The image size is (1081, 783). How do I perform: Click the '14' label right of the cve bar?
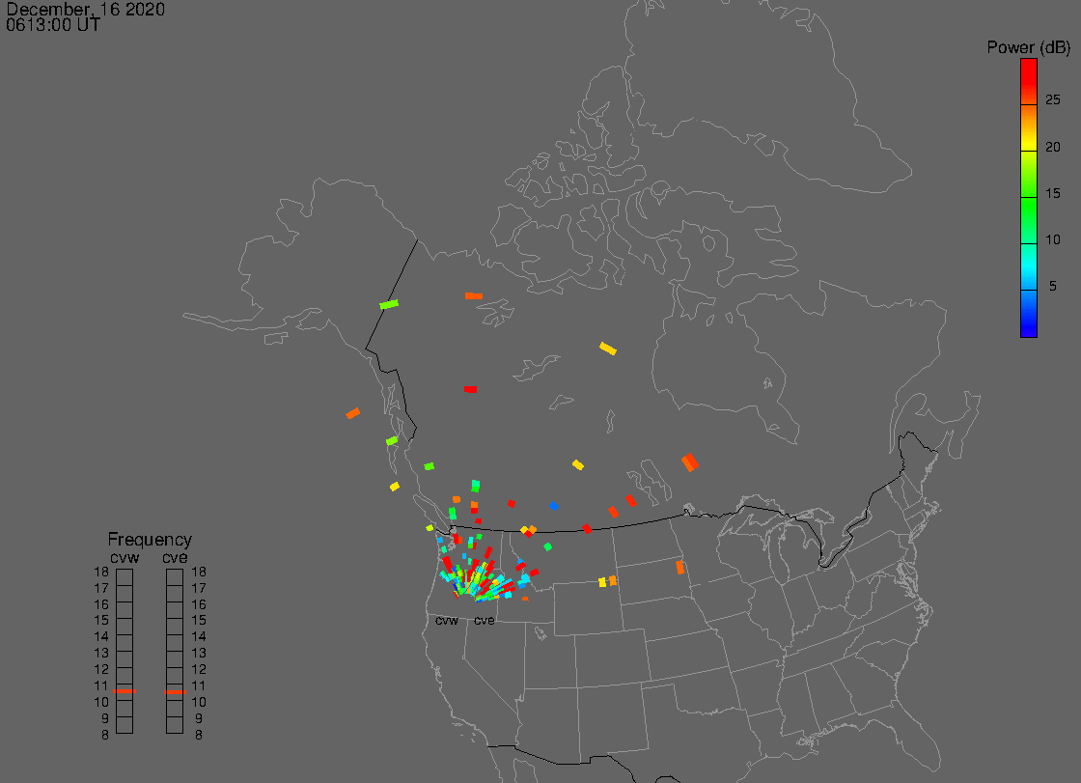click(x=199, y=637)
